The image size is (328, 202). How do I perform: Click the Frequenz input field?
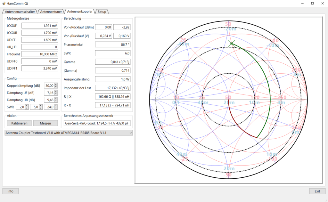click(40, 54)
